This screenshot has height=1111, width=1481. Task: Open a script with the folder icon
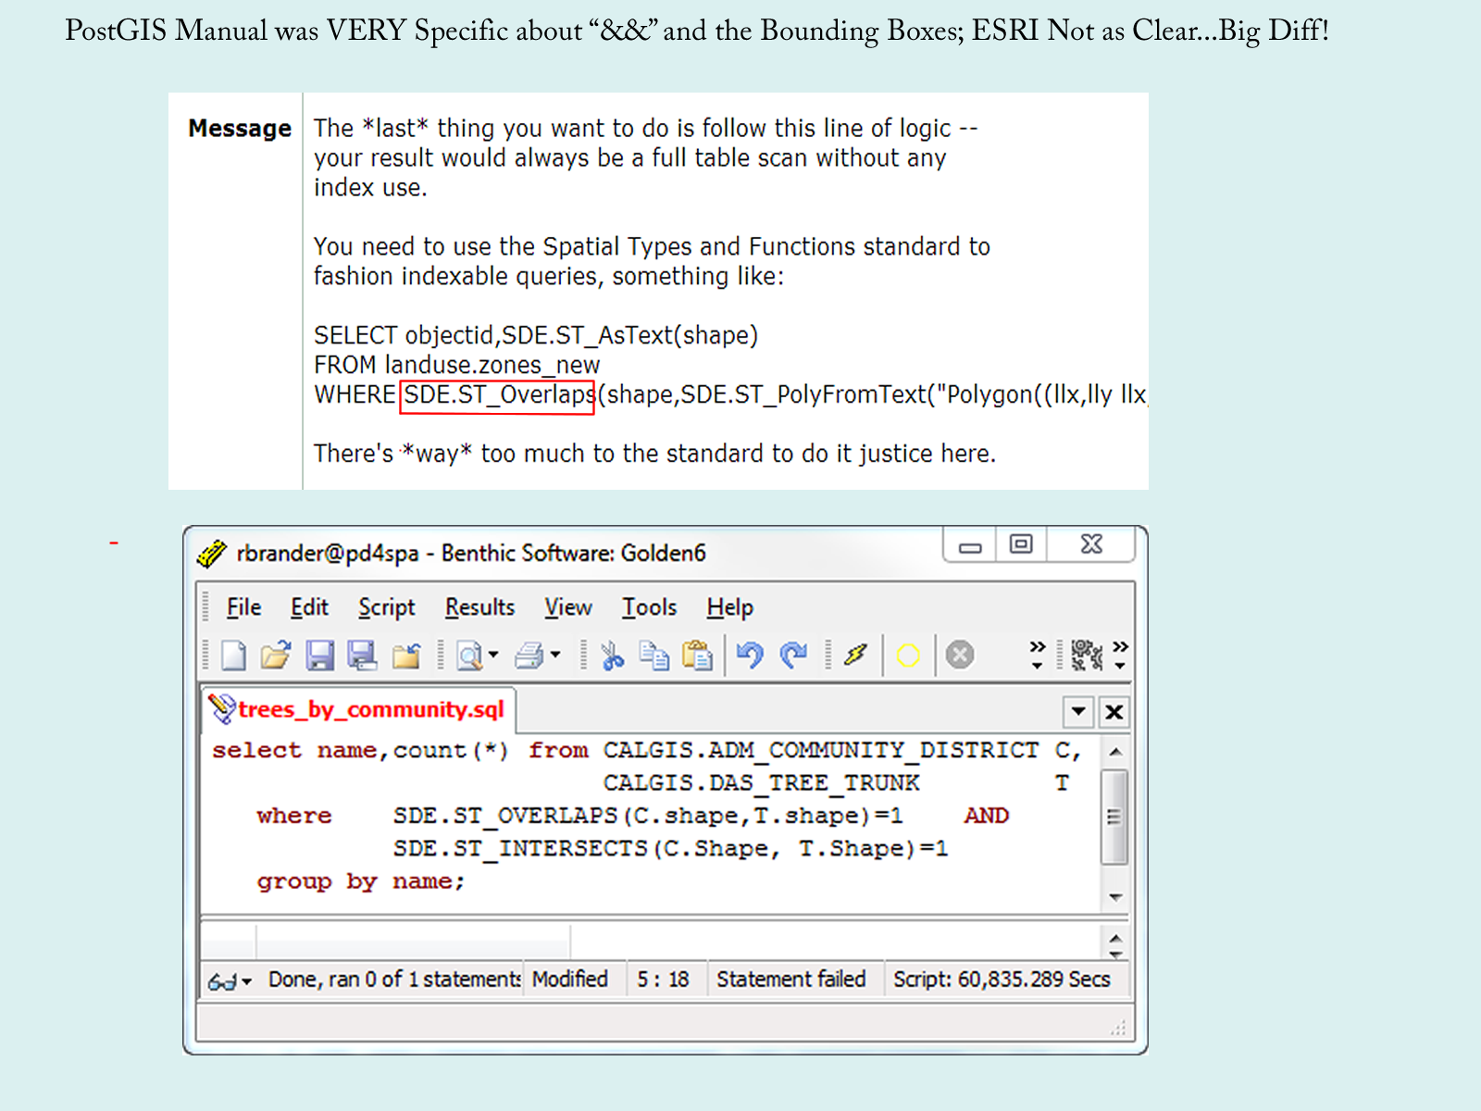(x=275, y=655)
